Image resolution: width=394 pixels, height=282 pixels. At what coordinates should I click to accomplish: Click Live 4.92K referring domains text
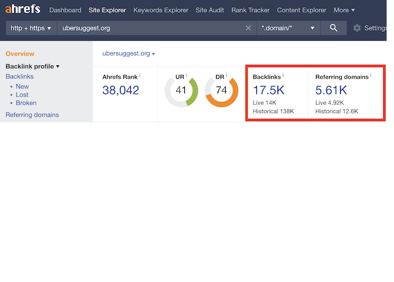point(330,102)
